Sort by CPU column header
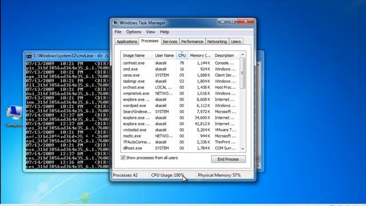This screenshot has width=366, height=206. tap(182, 56)
